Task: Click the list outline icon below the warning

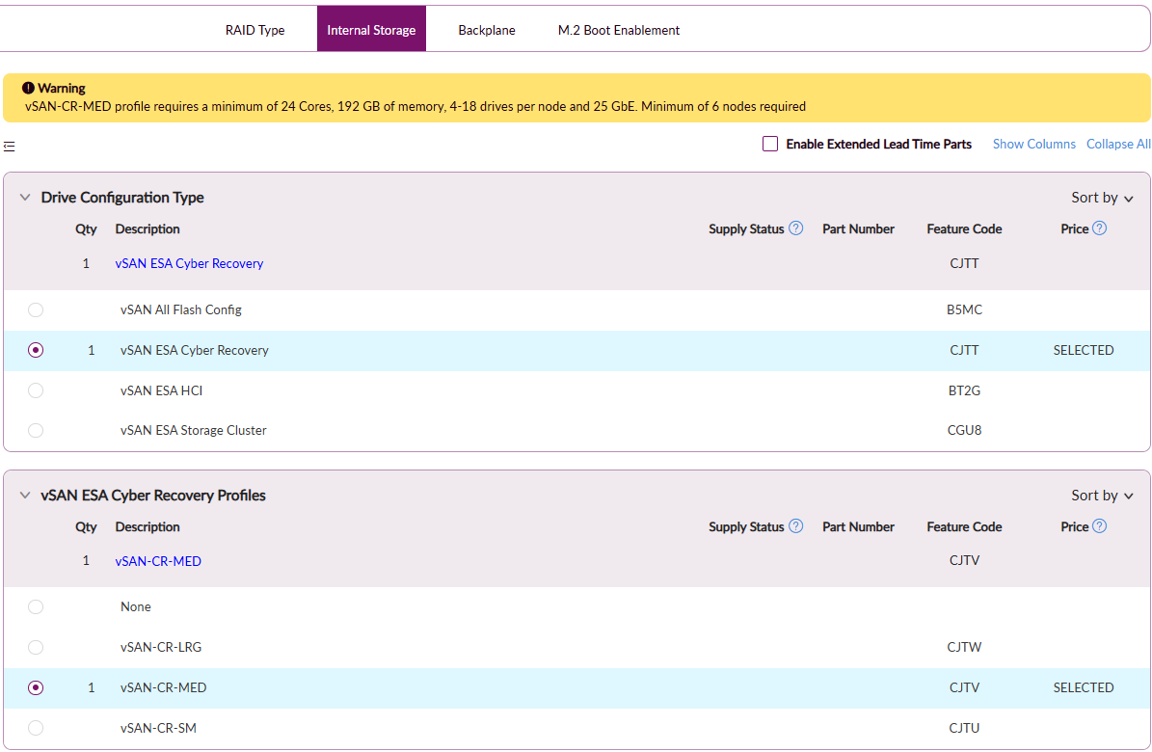Action: tap(9, 147)
